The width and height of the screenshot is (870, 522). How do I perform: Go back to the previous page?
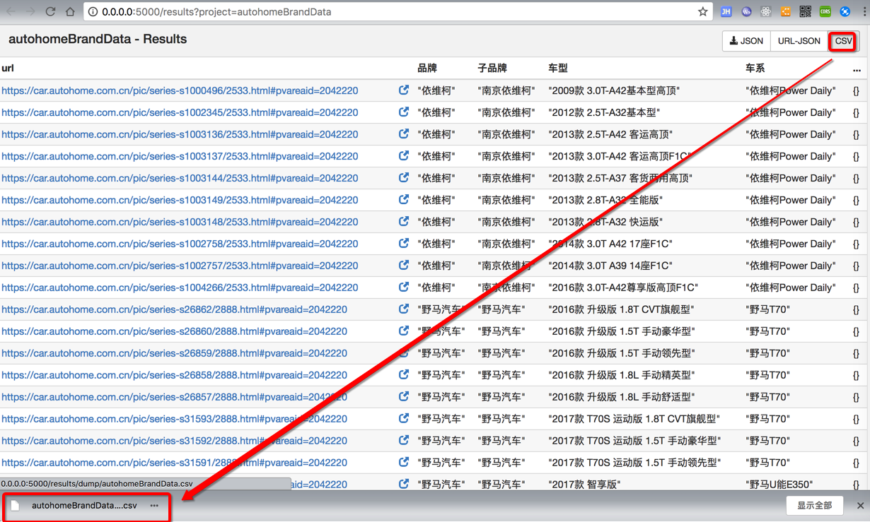(11, 11)
